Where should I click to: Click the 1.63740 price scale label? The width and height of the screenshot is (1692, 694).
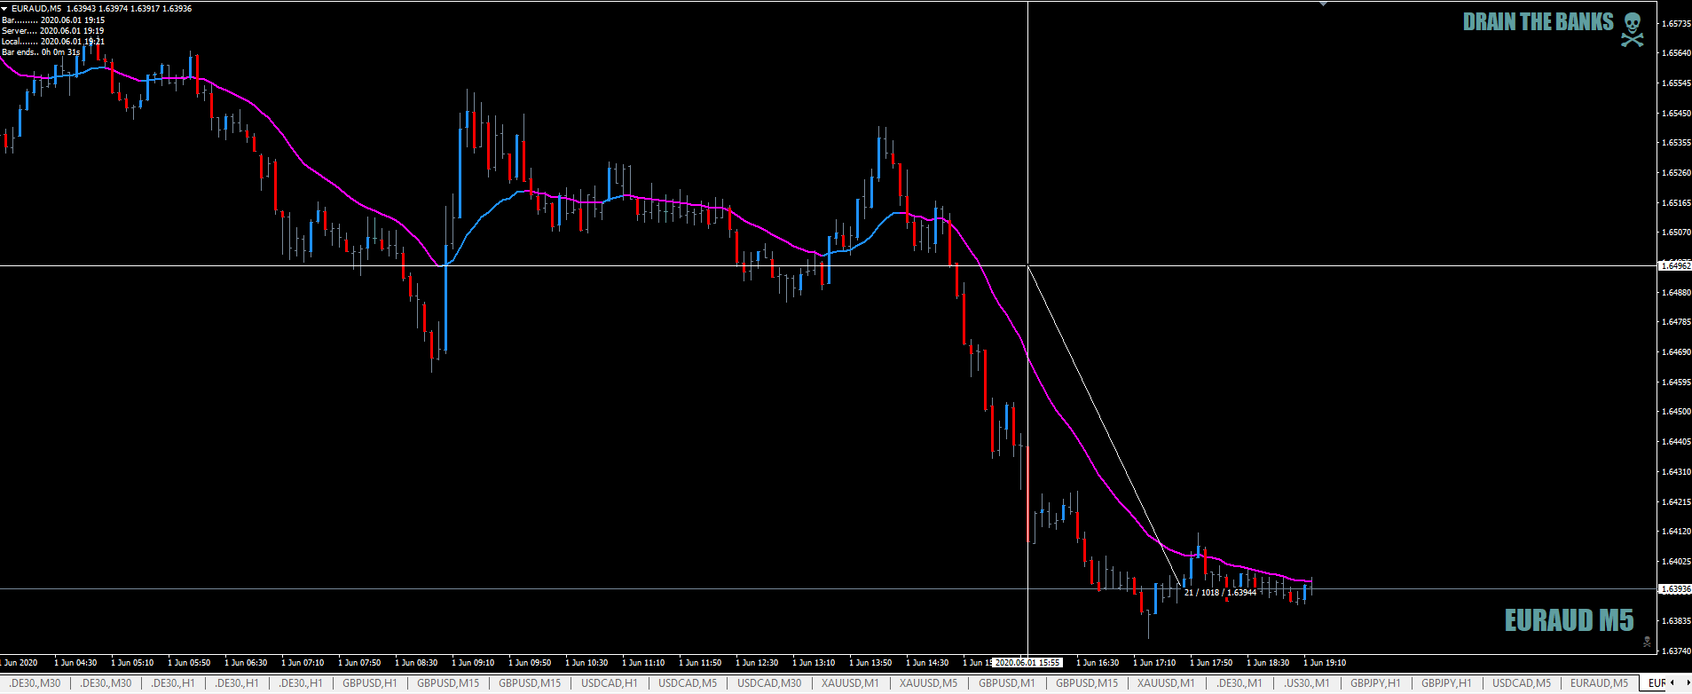1676,651
